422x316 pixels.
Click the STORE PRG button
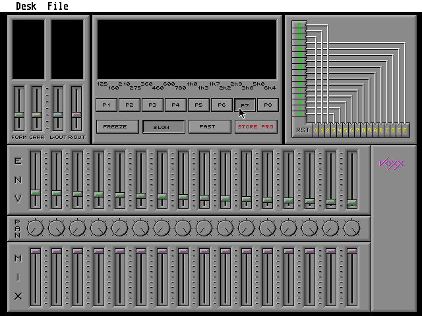tap(256, 127)
